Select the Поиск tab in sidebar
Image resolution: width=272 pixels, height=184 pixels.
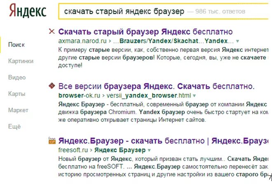(x=16, y=45)
